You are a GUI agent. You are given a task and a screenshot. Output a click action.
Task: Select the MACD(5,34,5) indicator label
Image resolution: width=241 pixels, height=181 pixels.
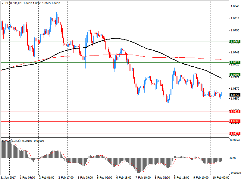[x=11, y=141]
